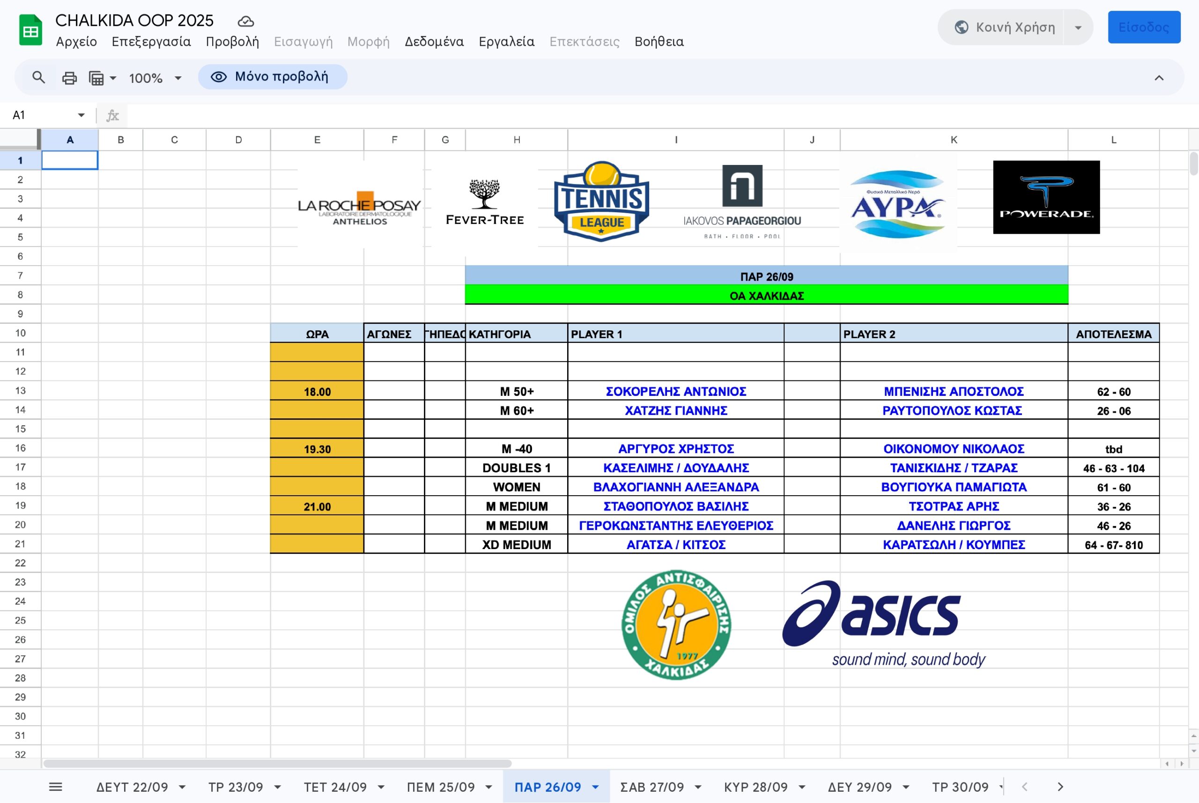Switch to the ΣΑΒ 27/09 sheet tab
The image size is (1199, 803).
651,787
